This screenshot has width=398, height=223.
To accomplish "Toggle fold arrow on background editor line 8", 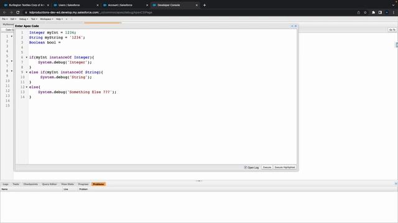I will 12,71.
